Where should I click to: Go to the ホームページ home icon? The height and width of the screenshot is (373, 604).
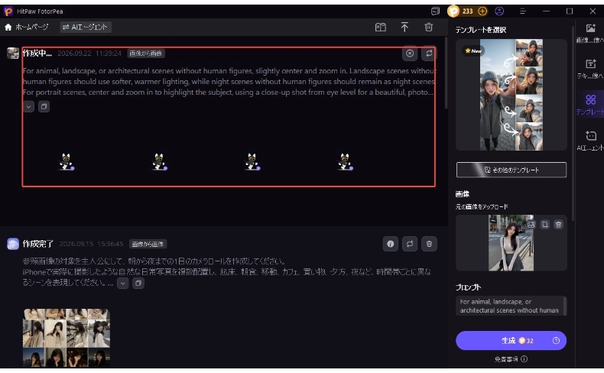8,28
